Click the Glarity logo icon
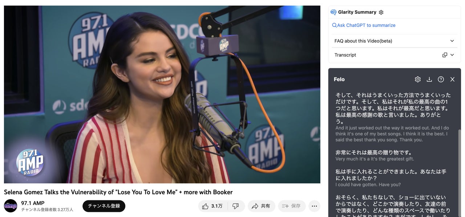 pyautogui.click(x=333, y=12)
